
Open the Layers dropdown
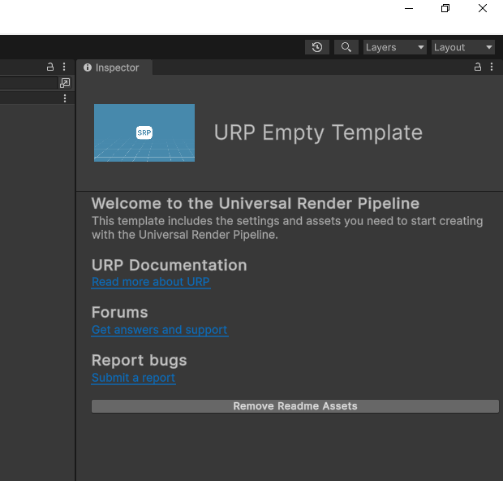pyautogui.click(x=395, y=47)
